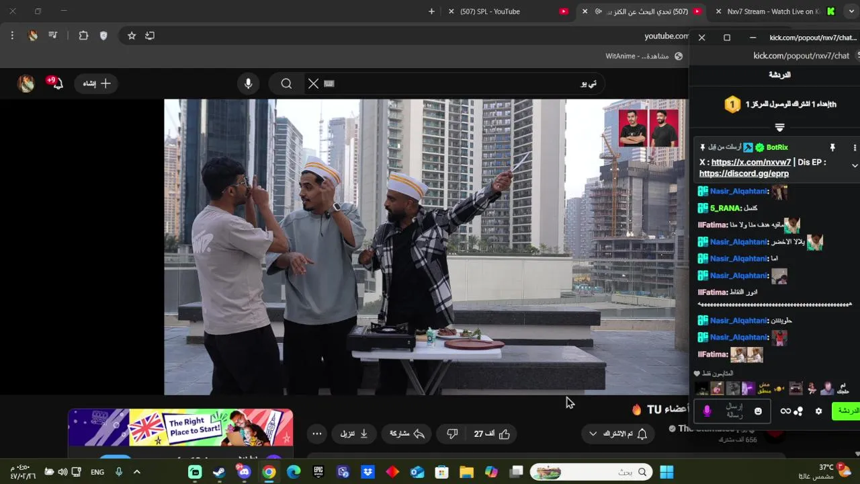Click the Windows taskbar search box
860x484 pixels.
click(x=593, y=472)
